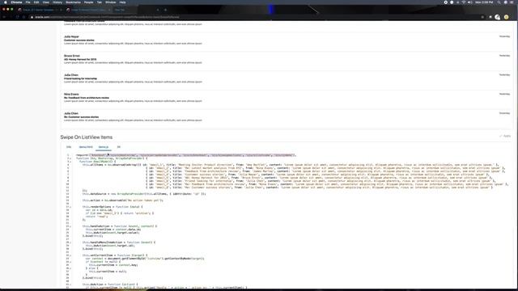
Task: Click the Wi-Fi status icon
Action: point(464,2)
